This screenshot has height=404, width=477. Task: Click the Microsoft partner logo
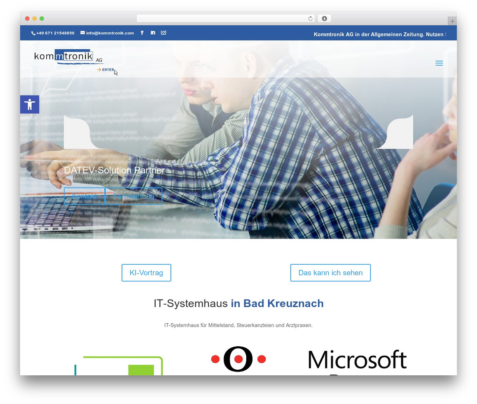click(357, 362)
